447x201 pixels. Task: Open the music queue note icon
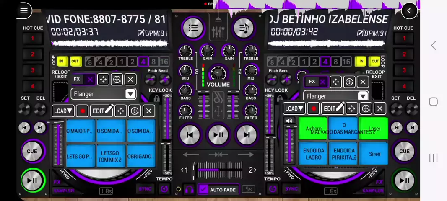click(244, 28)
